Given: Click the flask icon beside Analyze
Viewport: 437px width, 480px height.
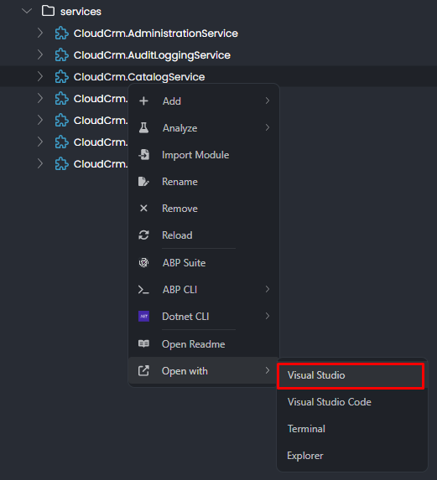Looking at the screenshot, I should coord(143,127).
